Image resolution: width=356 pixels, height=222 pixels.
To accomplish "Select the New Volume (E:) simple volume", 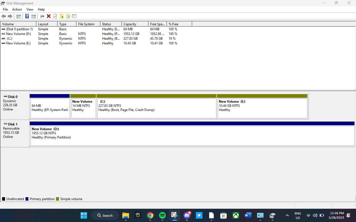I will coord(261,106).
